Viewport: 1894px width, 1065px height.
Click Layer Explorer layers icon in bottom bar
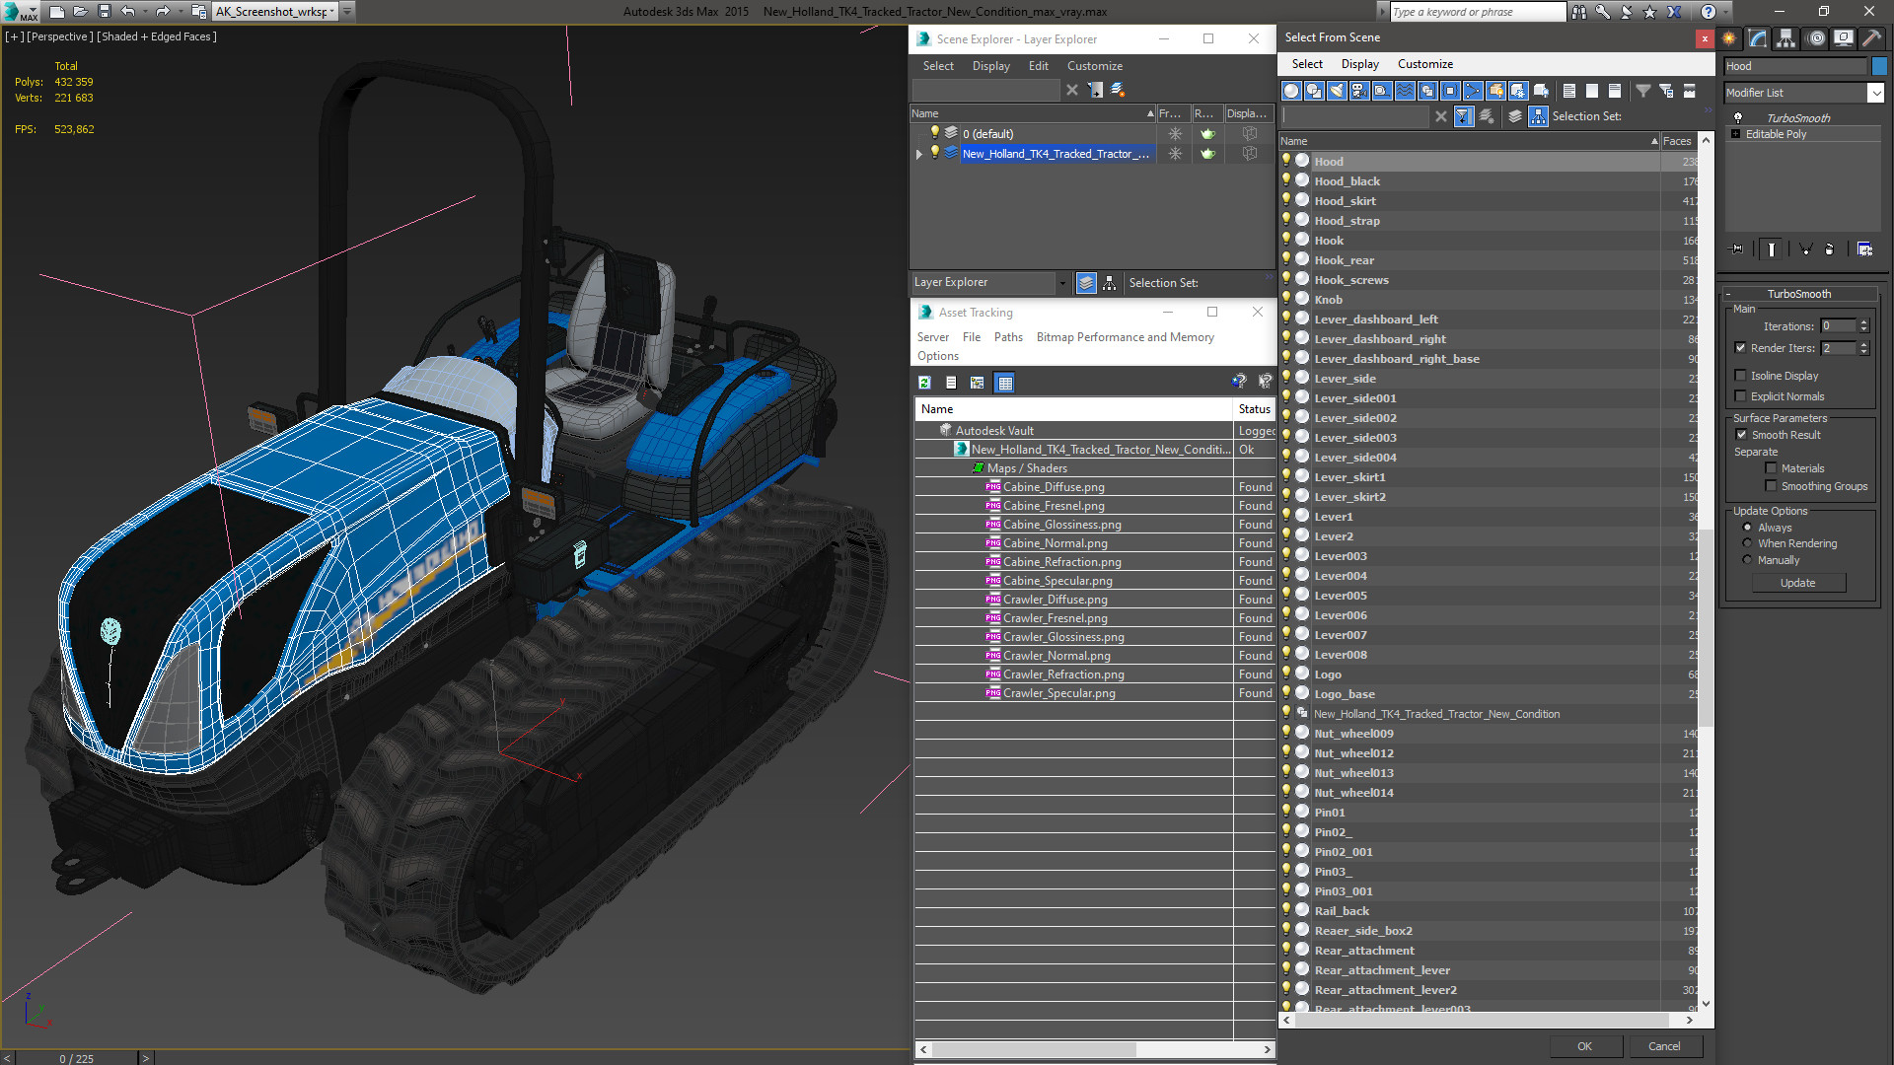click(x=1086, y=283)
